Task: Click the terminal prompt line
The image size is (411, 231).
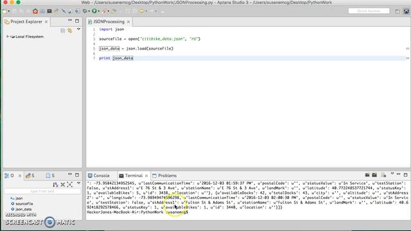Action: [137, 212]
